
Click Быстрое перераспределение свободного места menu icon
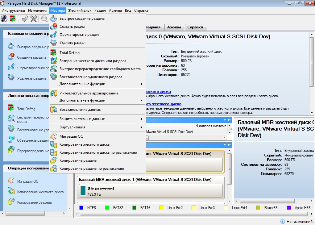[54, 69]
